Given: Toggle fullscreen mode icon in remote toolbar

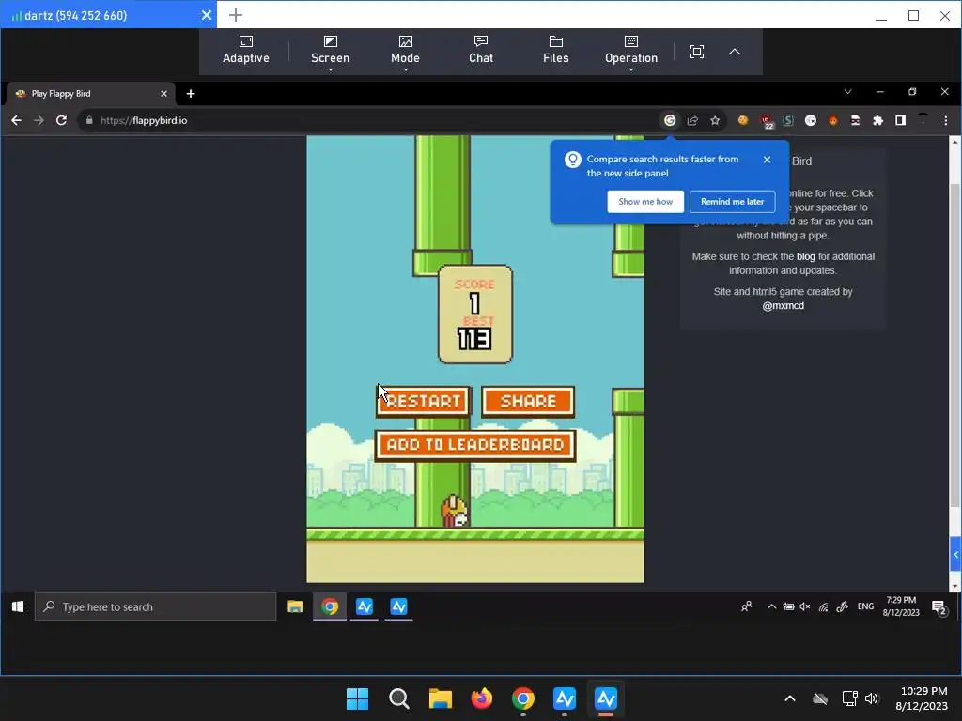Looking at the screenshot, I should coord(696,52).
